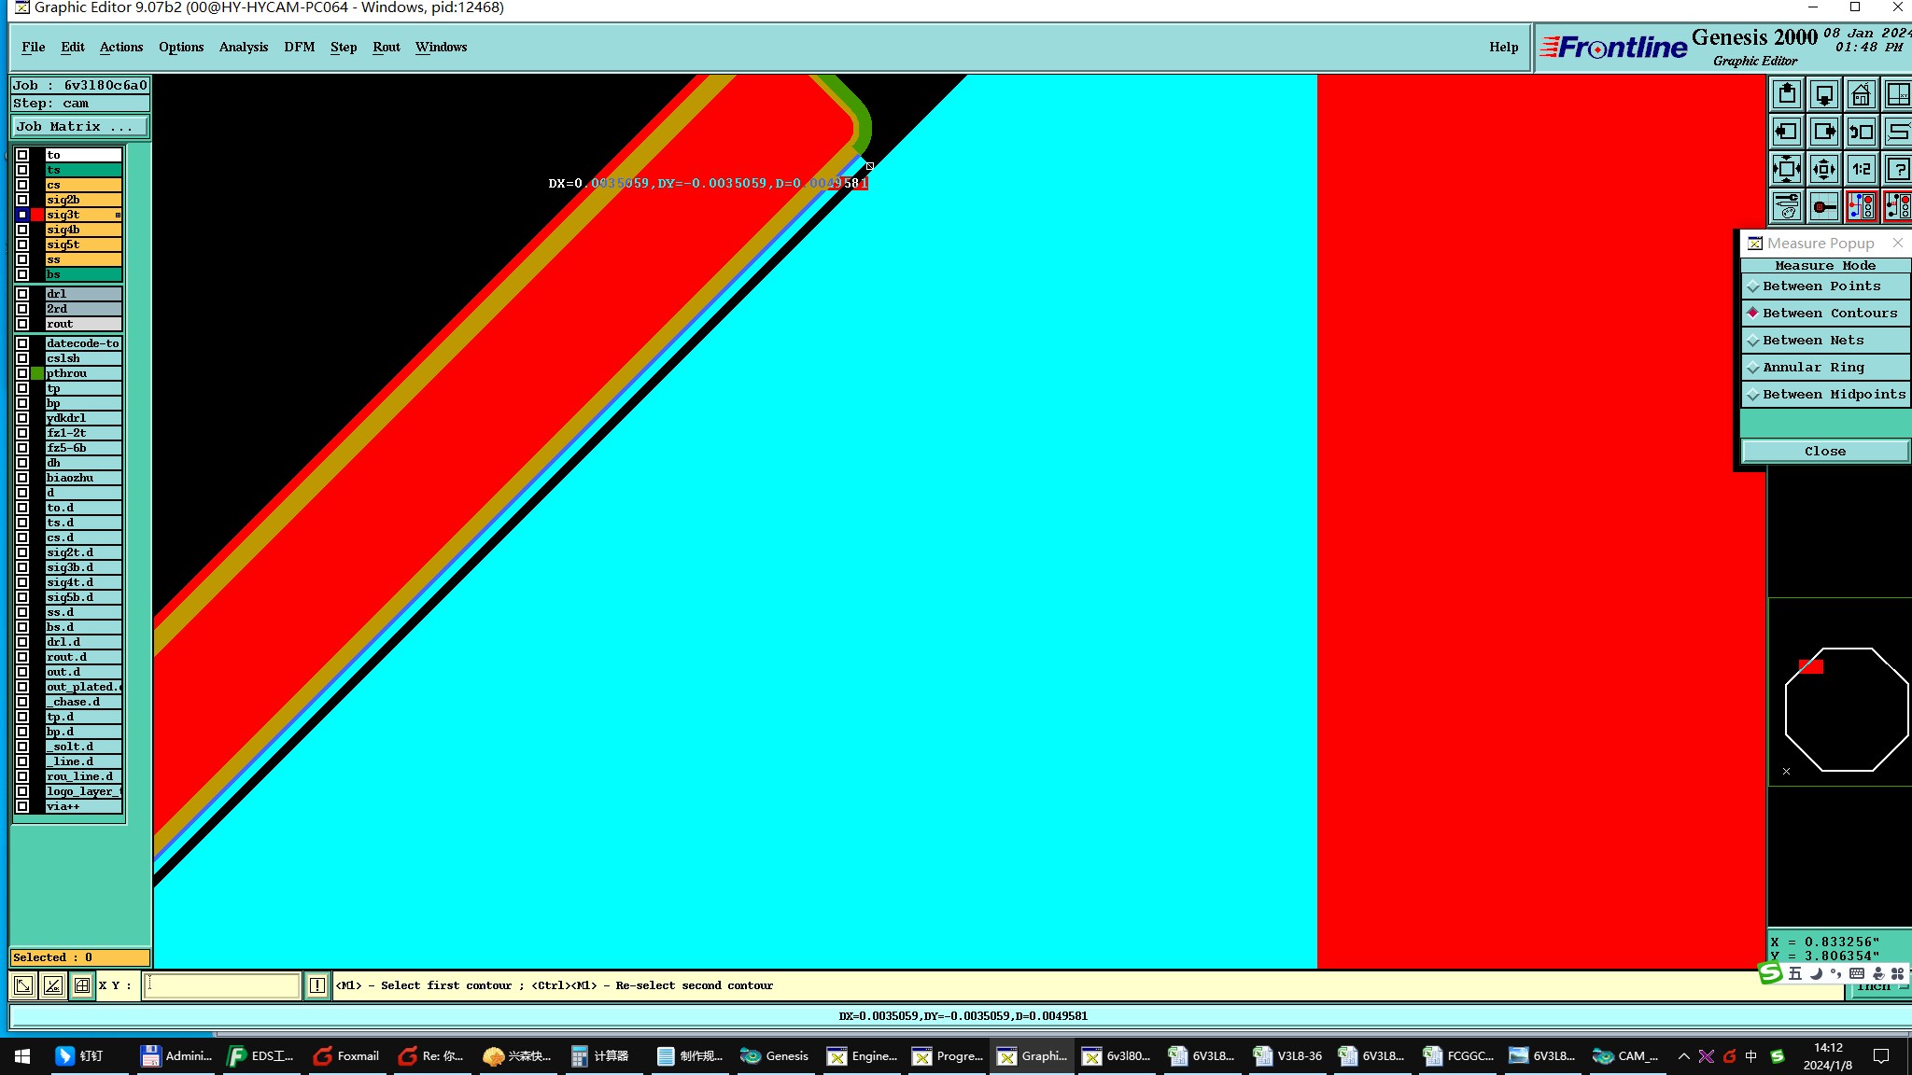Click the wrench and palette tools icon
The height and width of the screenshot is (1075, 1912).
[1786, 206]
